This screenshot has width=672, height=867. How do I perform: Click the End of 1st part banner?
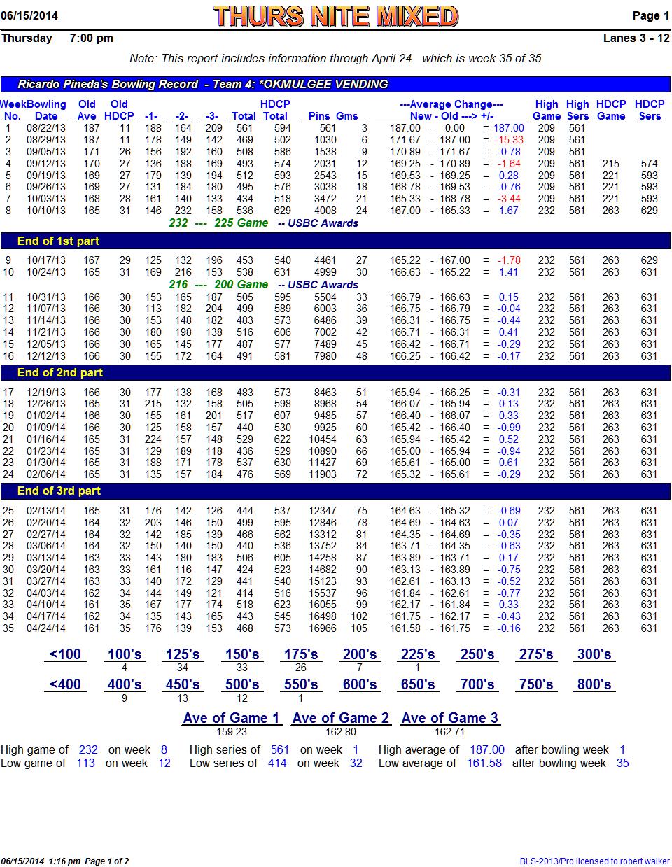335,241
